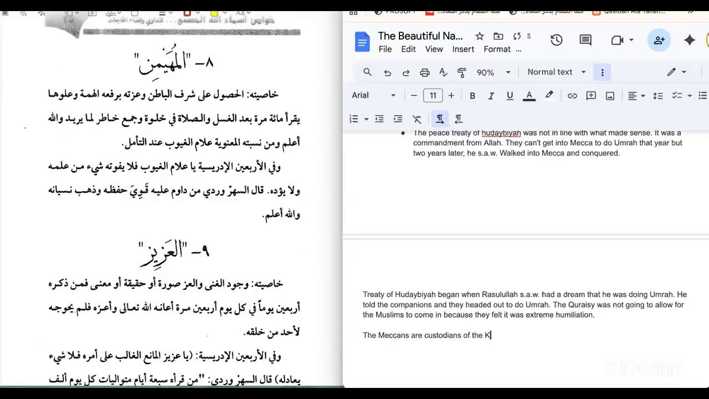Toggle bold formatting
709x399 pixels.
(x=472, y=95)
